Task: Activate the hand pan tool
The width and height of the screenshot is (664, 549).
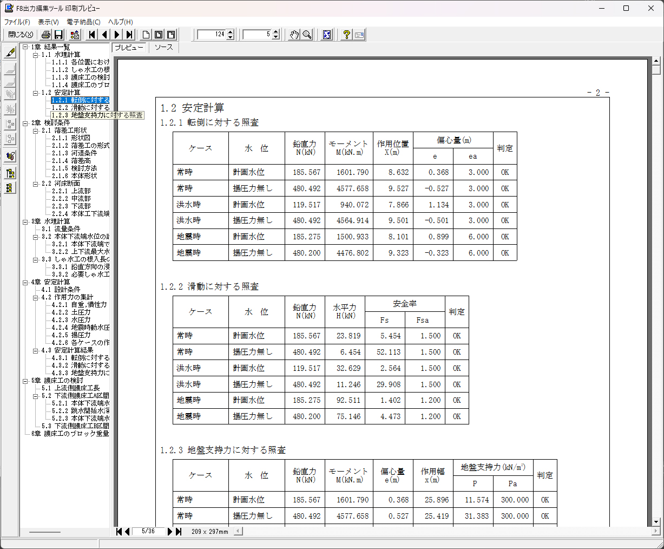Action: (294, 35)
